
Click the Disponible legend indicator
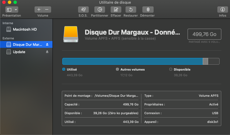[171, 69]
